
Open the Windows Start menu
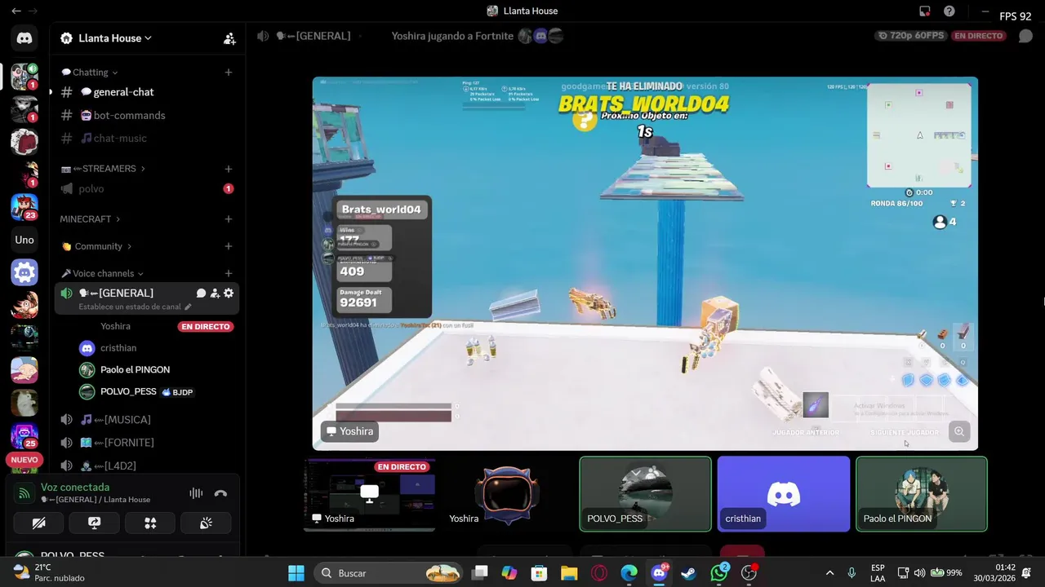point(296,573)
